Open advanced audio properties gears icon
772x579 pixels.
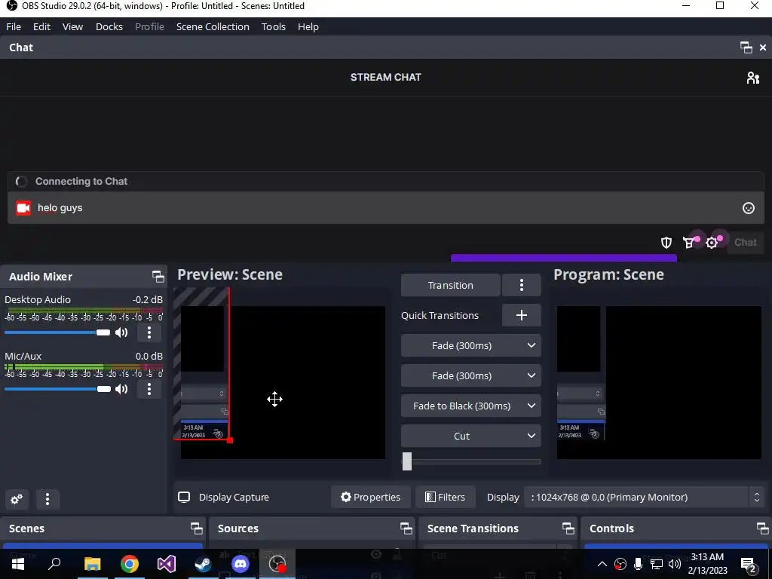[x=17, y=499]
